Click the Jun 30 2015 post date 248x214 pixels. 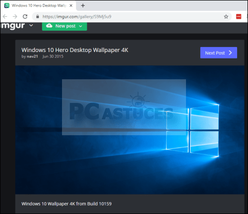(53, 56)
